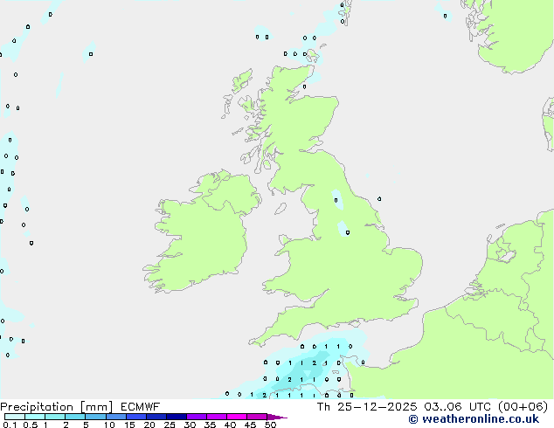Click the arrow tip ending the legend

click(284, 418)
